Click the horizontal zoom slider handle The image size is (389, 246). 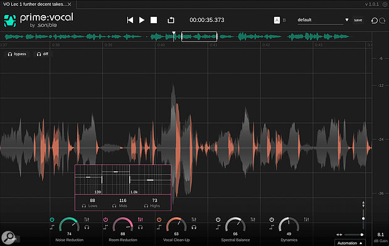362,235
